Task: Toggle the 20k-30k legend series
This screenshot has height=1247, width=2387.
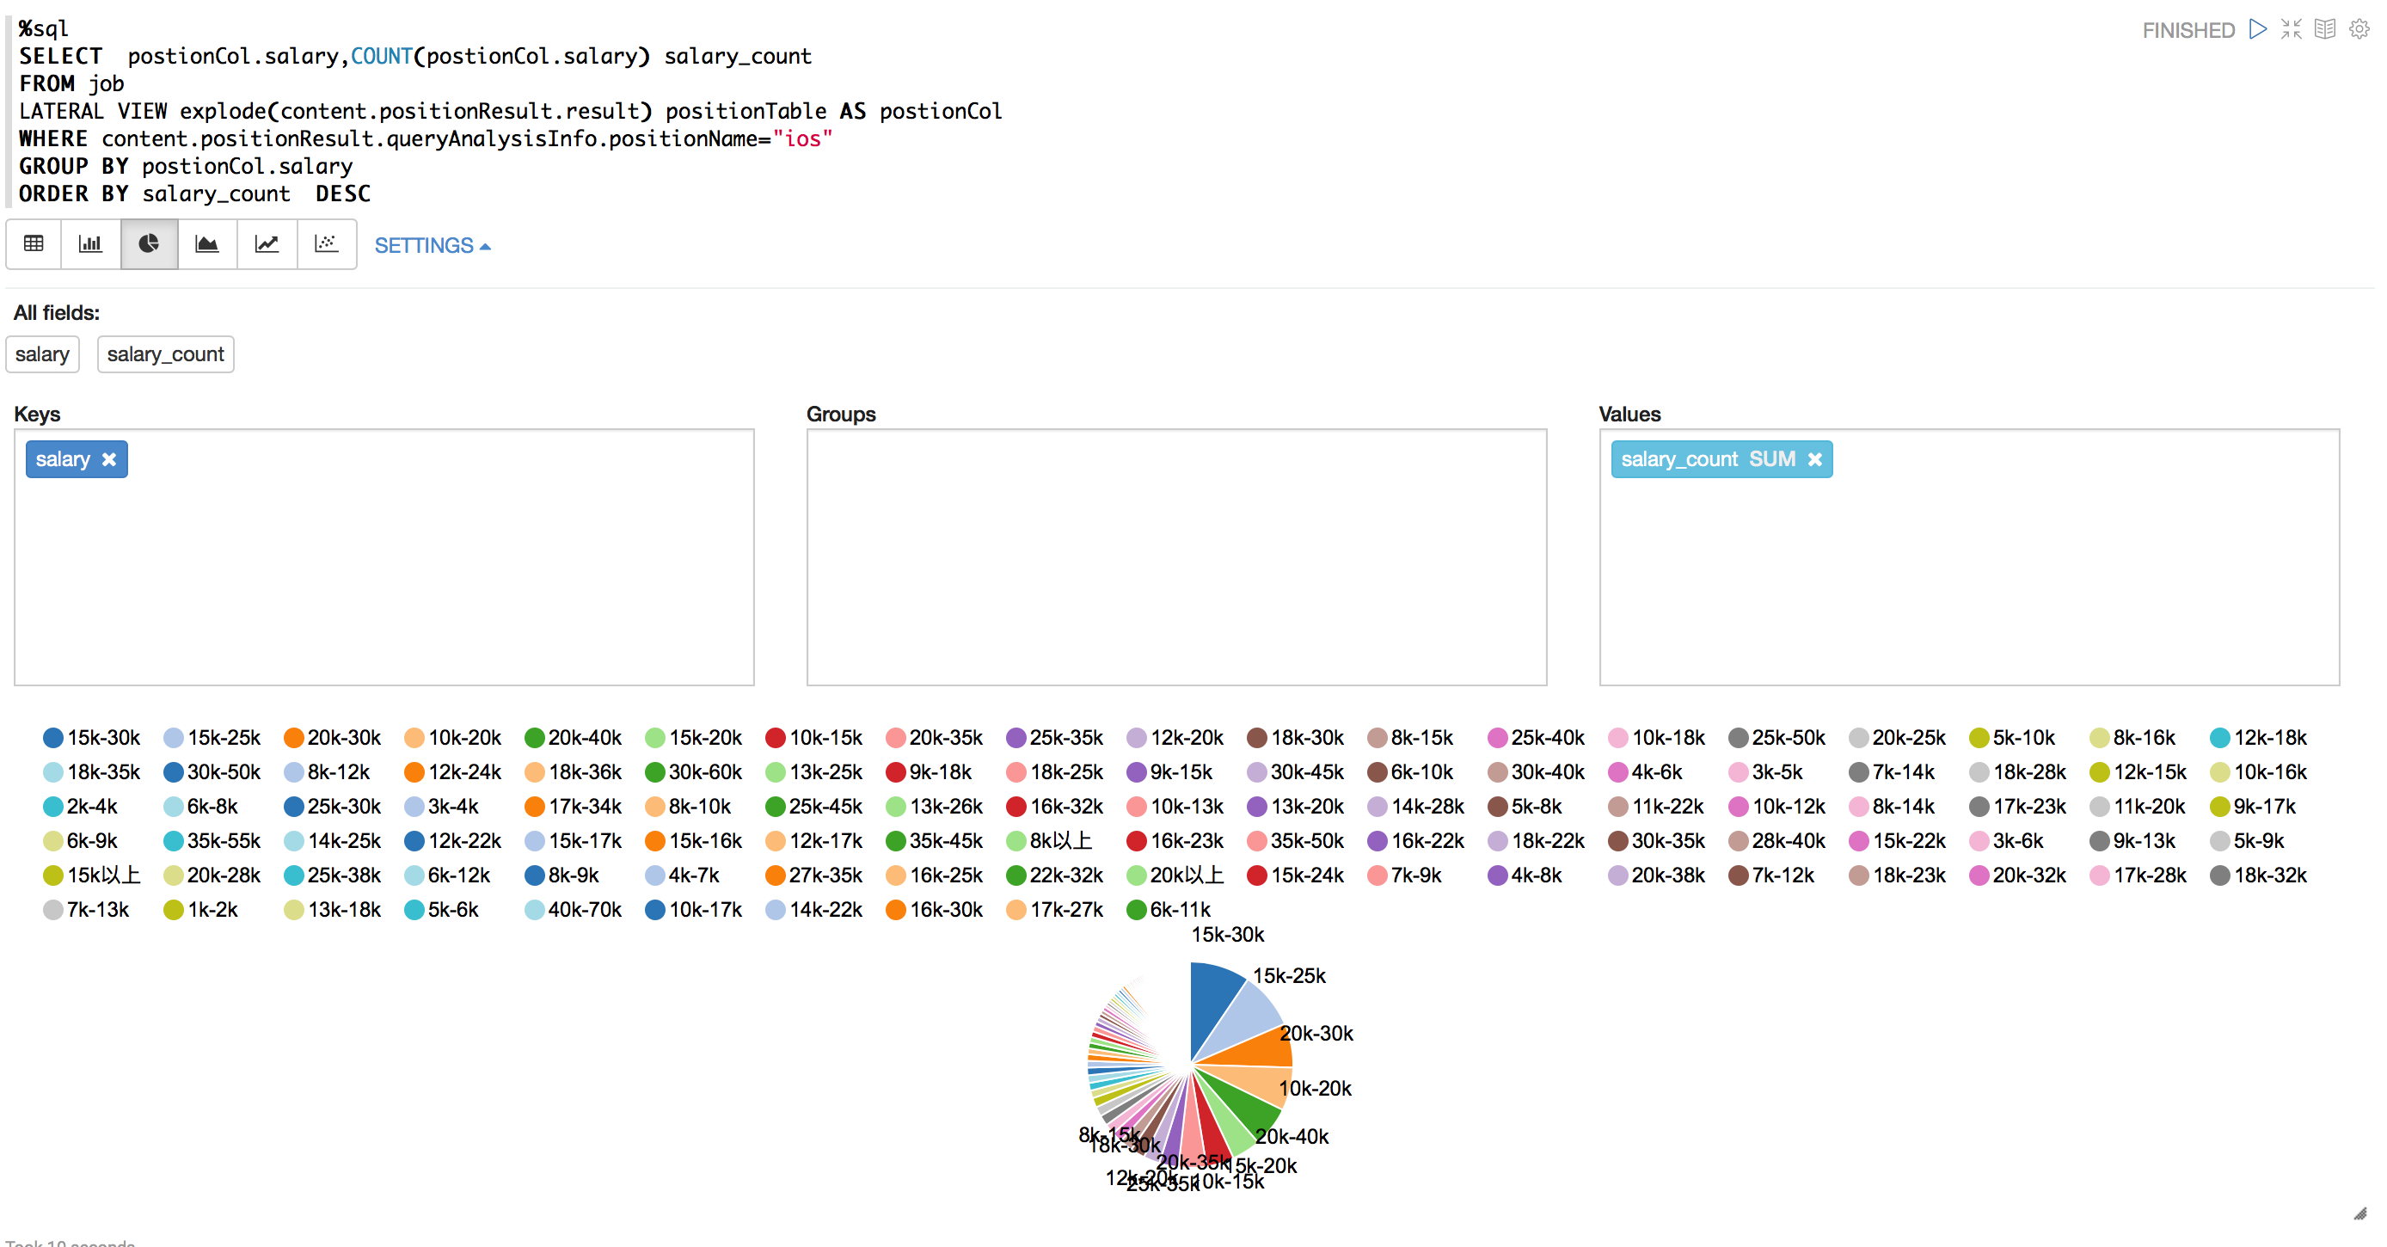Action: coord(333,739)
